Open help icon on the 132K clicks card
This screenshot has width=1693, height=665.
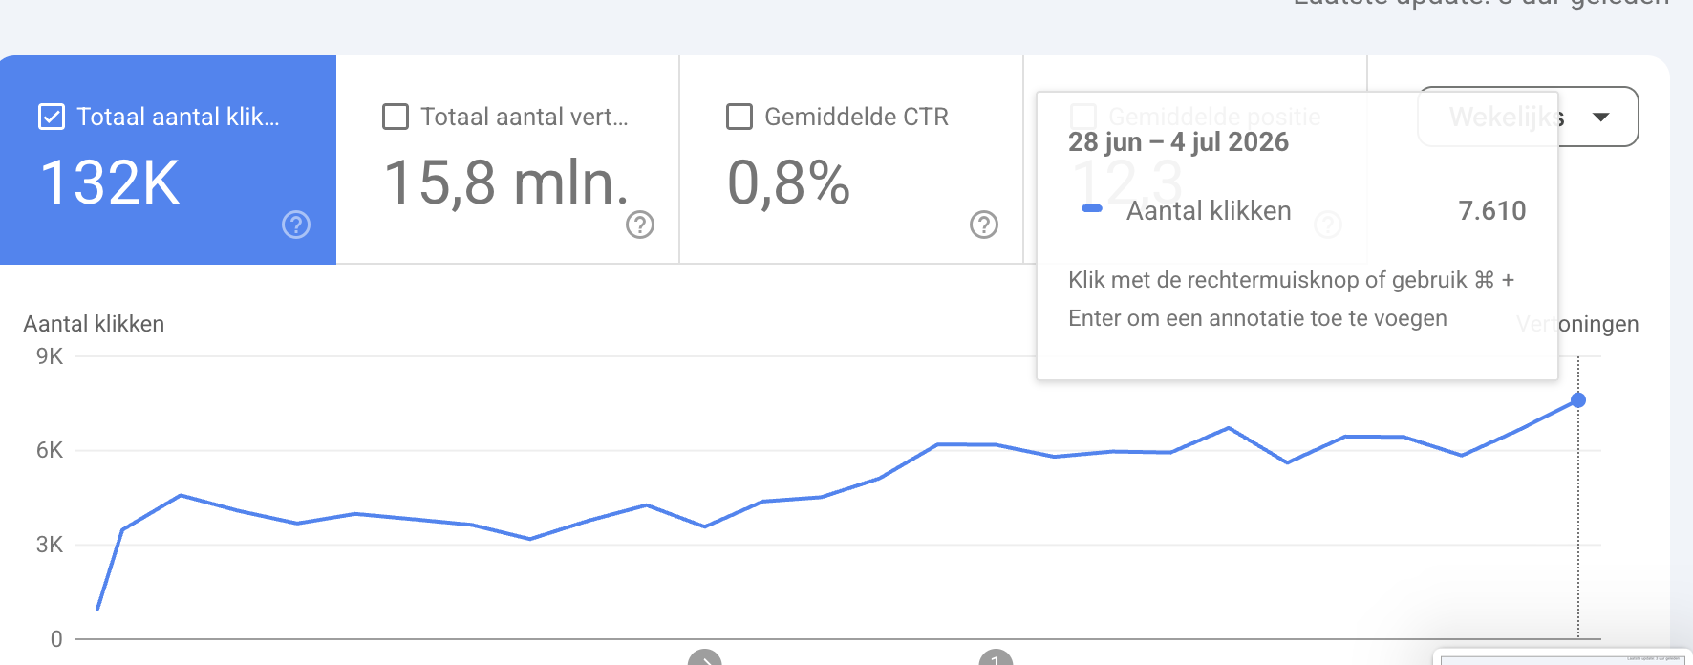[296, 225]
